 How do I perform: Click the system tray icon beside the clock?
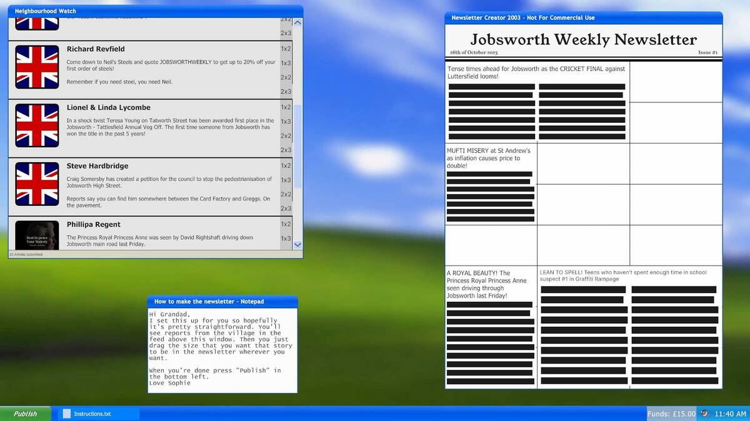(704, 414)
